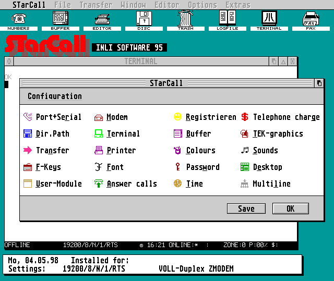Click the green Answer calls phone icon
This screenshot has width=334, height=281.
[x=99, y=184]
